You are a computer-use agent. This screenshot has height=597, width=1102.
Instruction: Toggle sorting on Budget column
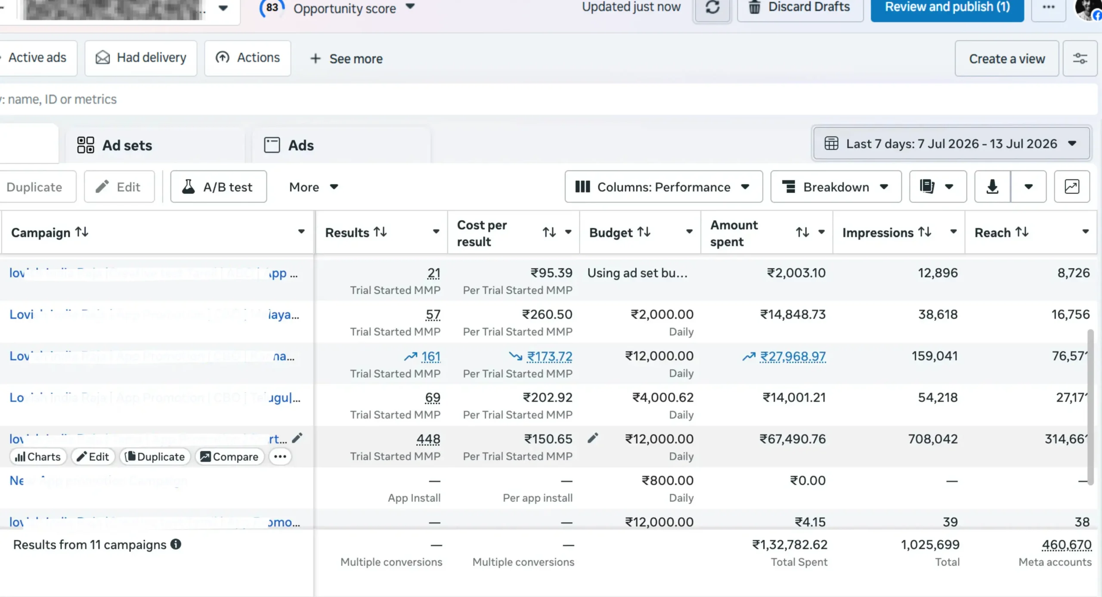tap(644, 232)
